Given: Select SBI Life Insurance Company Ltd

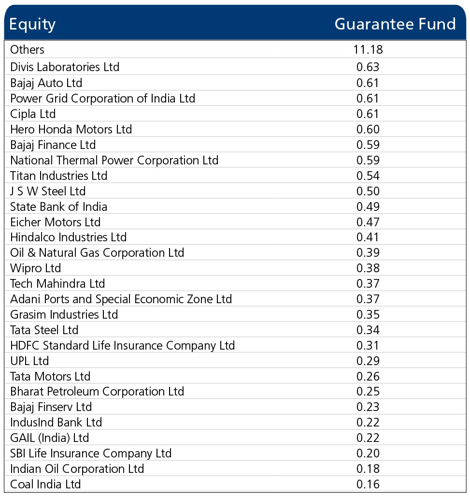Looking at the screenshot, I should tap(91, 453).
